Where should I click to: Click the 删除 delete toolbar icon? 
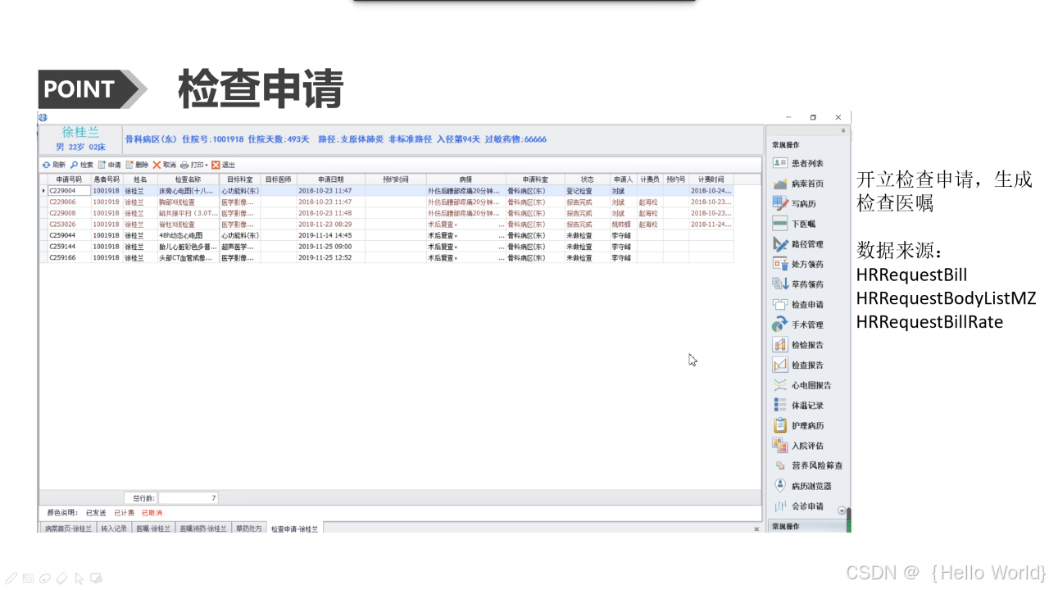(x=129, y=165)
